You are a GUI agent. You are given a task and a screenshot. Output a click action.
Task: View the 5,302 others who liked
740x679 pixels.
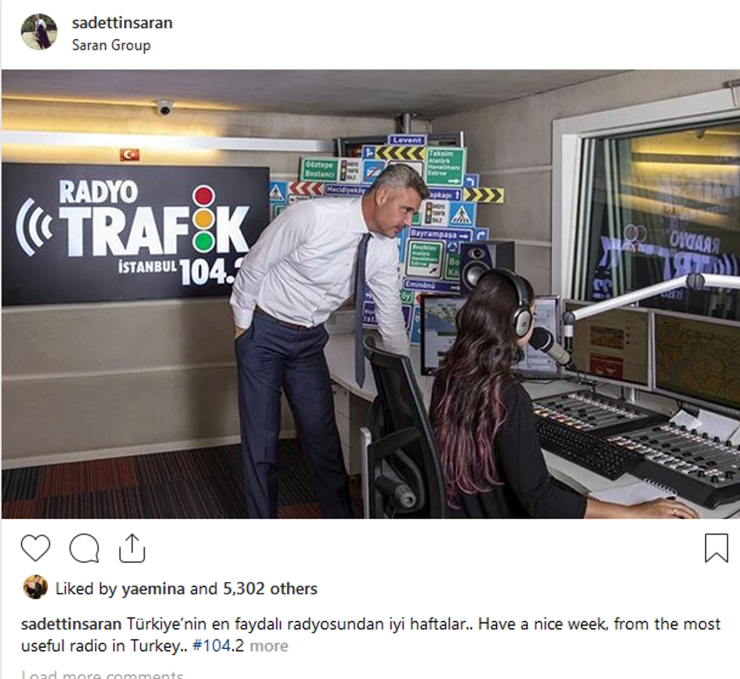pos(270,589)
